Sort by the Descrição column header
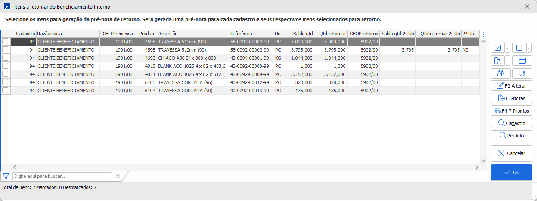The width and height of the screenshot is (537, 201). point(192,33)
